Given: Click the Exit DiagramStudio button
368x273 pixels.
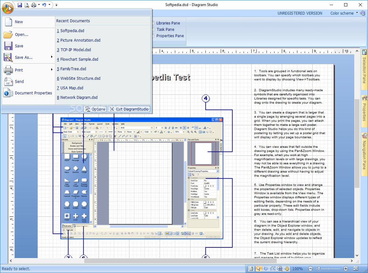Looking at the screenshot, I should point(129,109).
